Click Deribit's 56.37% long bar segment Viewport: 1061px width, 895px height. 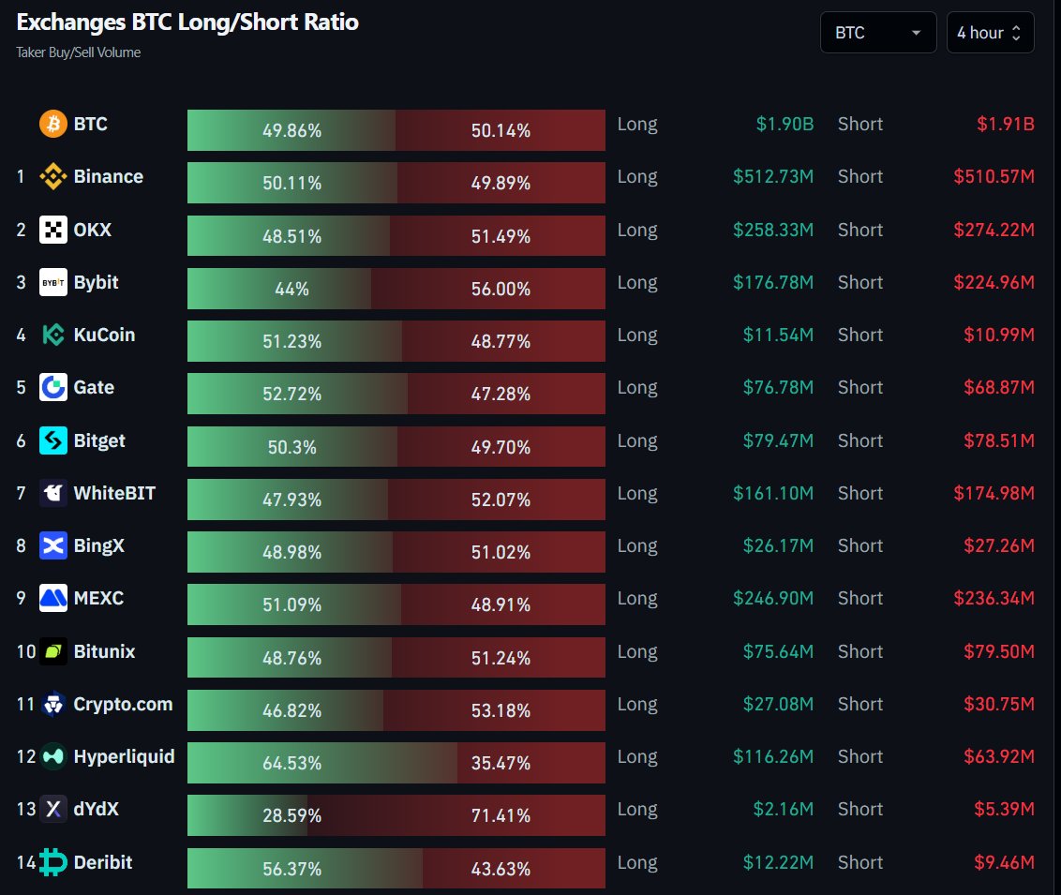pyautogui.click(x=306, y=869)
